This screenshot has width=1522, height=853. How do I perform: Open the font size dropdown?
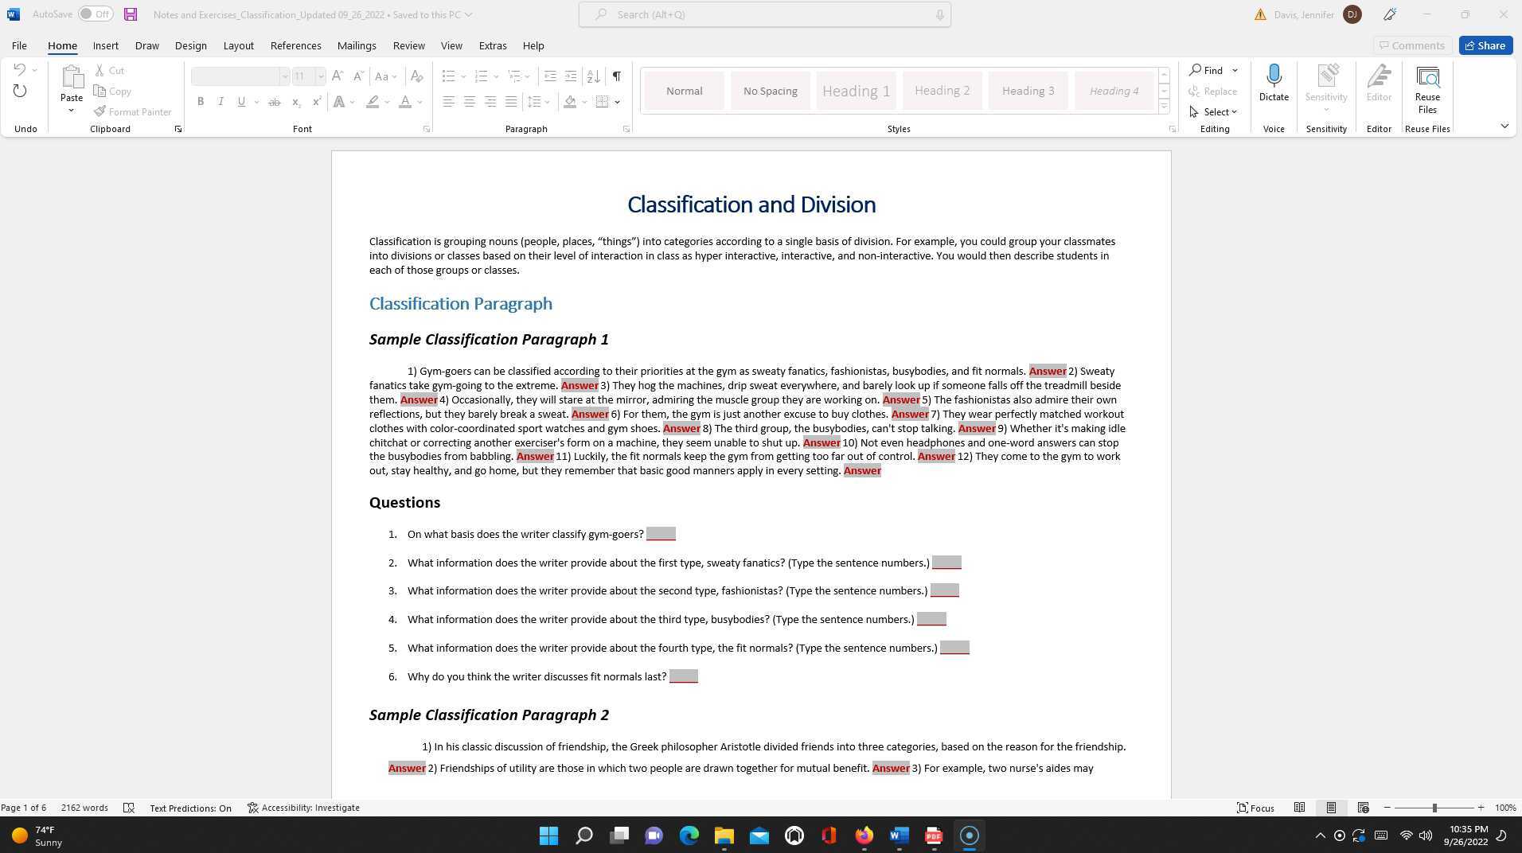coord(321,76)
